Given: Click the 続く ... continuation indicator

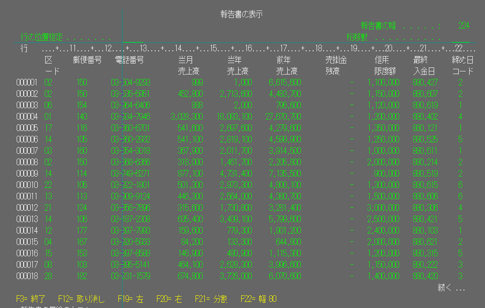Looking at the screenshot, I should (451, 288).
